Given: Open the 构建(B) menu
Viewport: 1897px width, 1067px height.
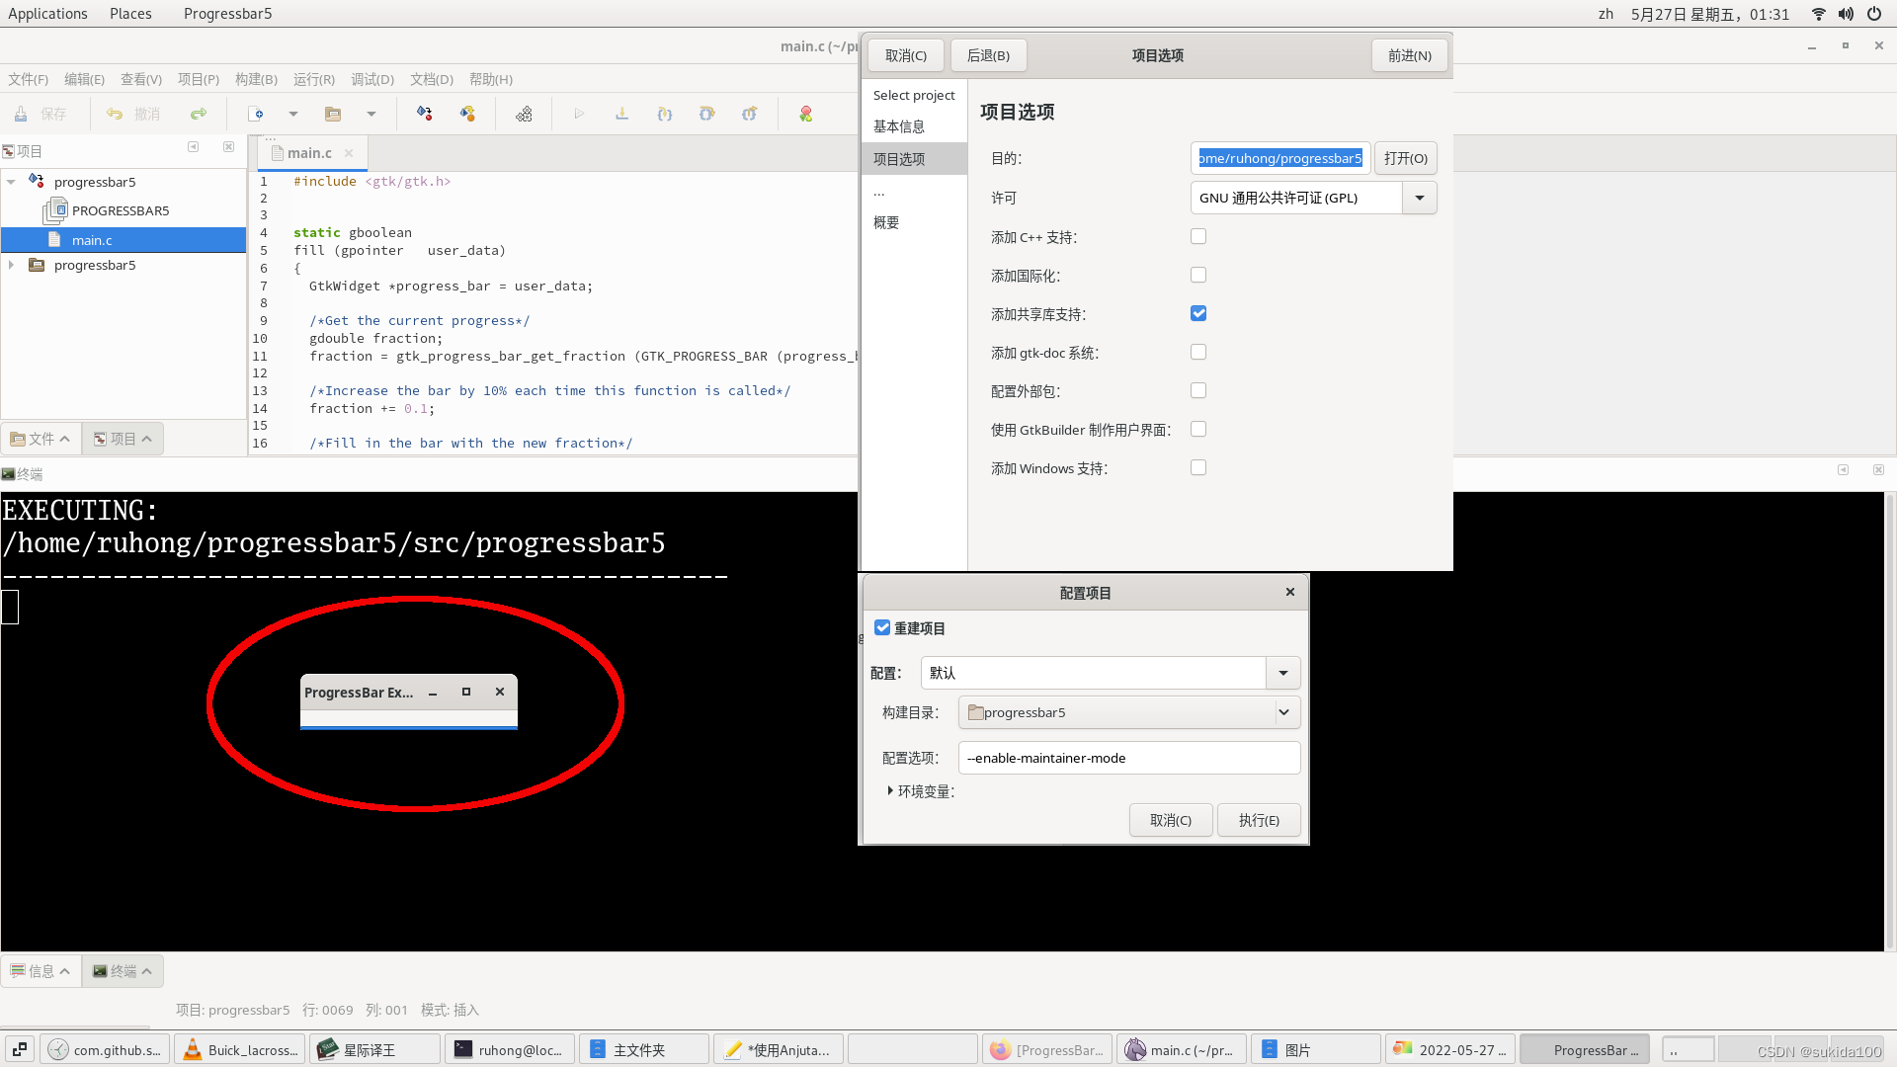Looking at the screenshot, I should (x=256, y=79).
